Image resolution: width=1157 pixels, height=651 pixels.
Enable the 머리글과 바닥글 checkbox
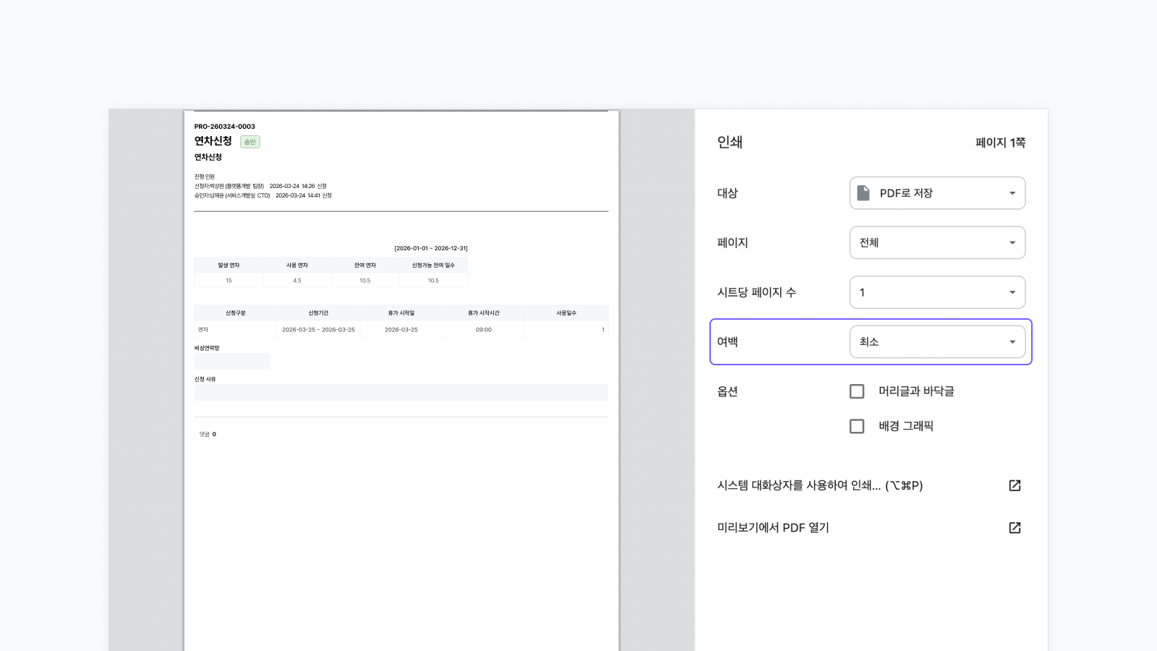[x=857, y=391]
